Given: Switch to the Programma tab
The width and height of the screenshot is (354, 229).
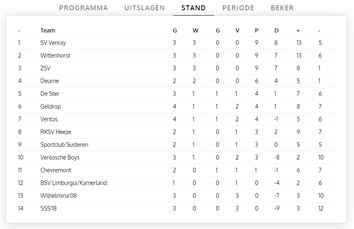Looking at the screenshot, I should [83, 8].
